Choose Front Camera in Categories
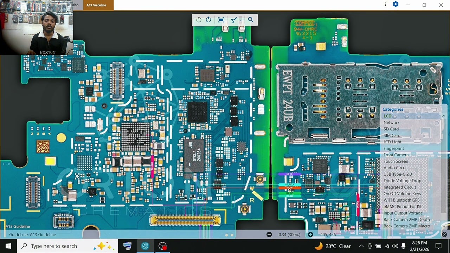Screen dimensions: 450x253 click(396, 155)
